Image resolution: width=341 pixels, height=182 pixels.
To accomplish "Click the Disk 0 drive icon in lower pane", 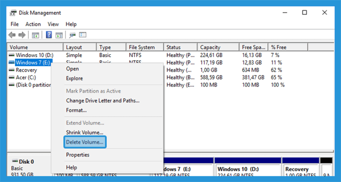I will pos(15,161).
